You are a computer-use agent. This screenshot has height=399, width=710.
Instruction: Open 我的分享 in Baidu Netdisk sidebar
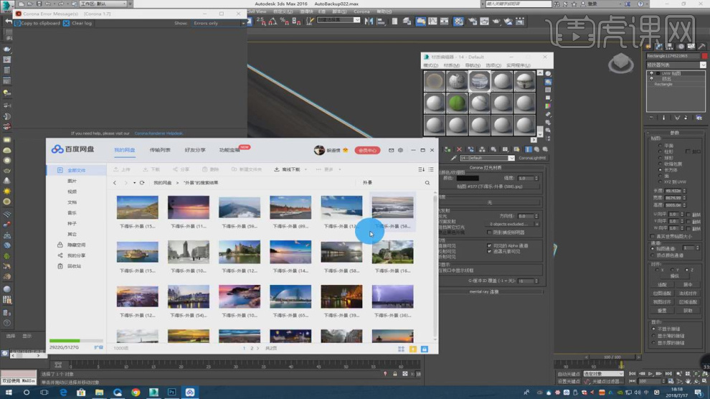[x=72, y=255]
